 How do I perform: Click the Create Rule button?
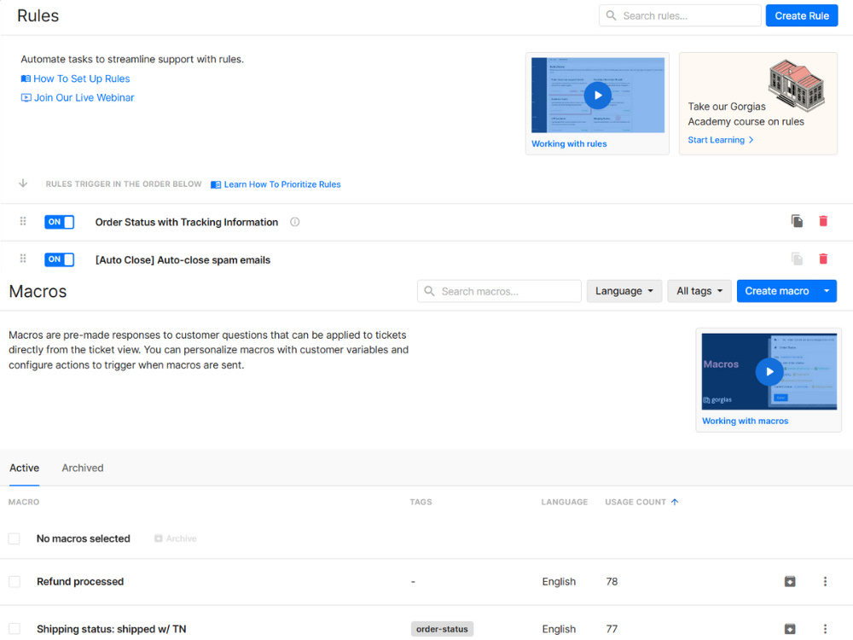[x=802, y=15]
